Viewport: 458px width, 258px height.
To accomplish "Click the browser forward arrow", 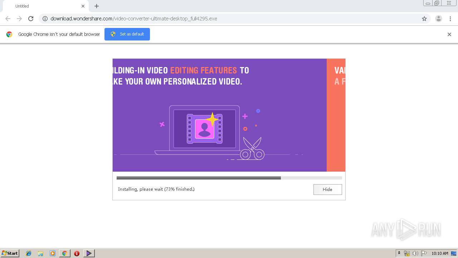I will click(x=19, y=19).
